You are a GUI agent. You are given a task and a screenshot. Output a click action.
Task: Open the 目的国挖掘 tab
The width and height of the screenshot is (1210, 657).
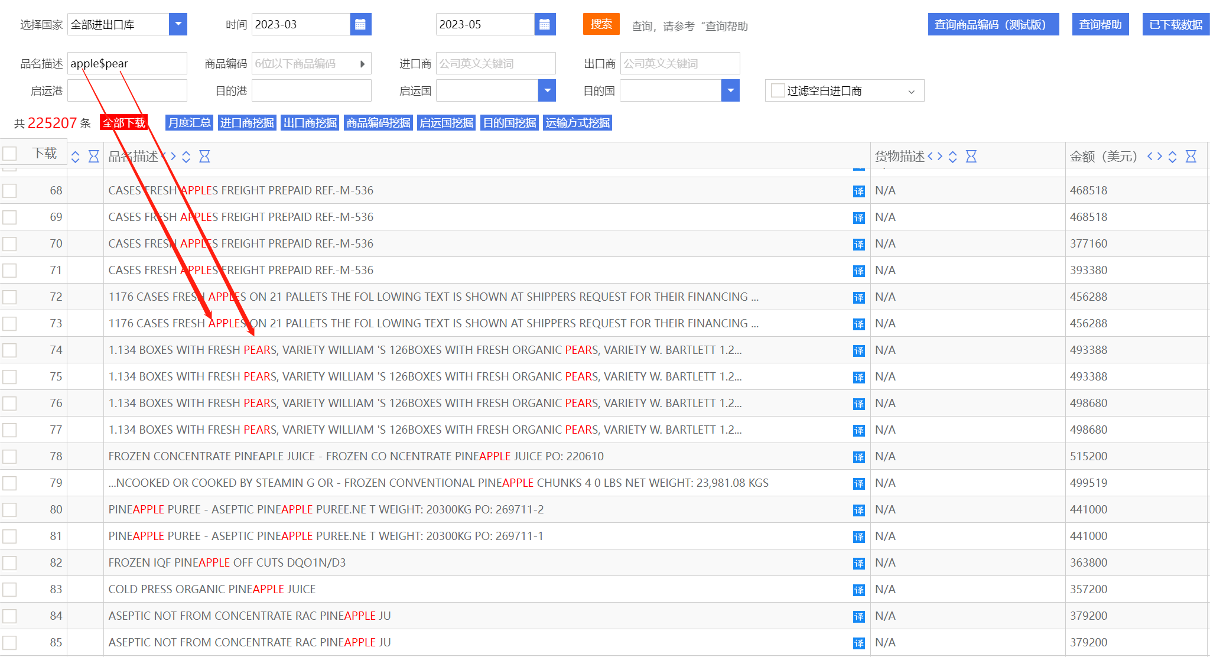tap(509, 123)
